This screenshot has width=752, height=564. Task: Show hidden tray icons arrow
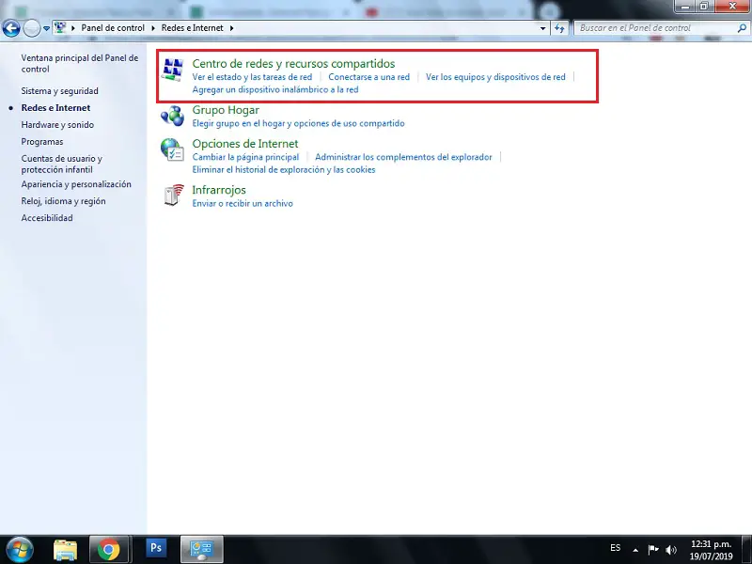pyautogui.click(x=635, y=550)
